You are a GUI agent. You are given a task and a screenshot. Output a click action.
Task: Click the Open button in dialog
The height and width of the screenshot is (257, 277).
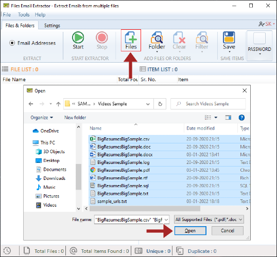tap(191, 231)
